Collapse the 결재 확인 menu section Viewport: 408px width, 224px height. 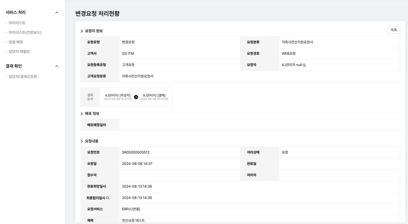click(57, 66)
